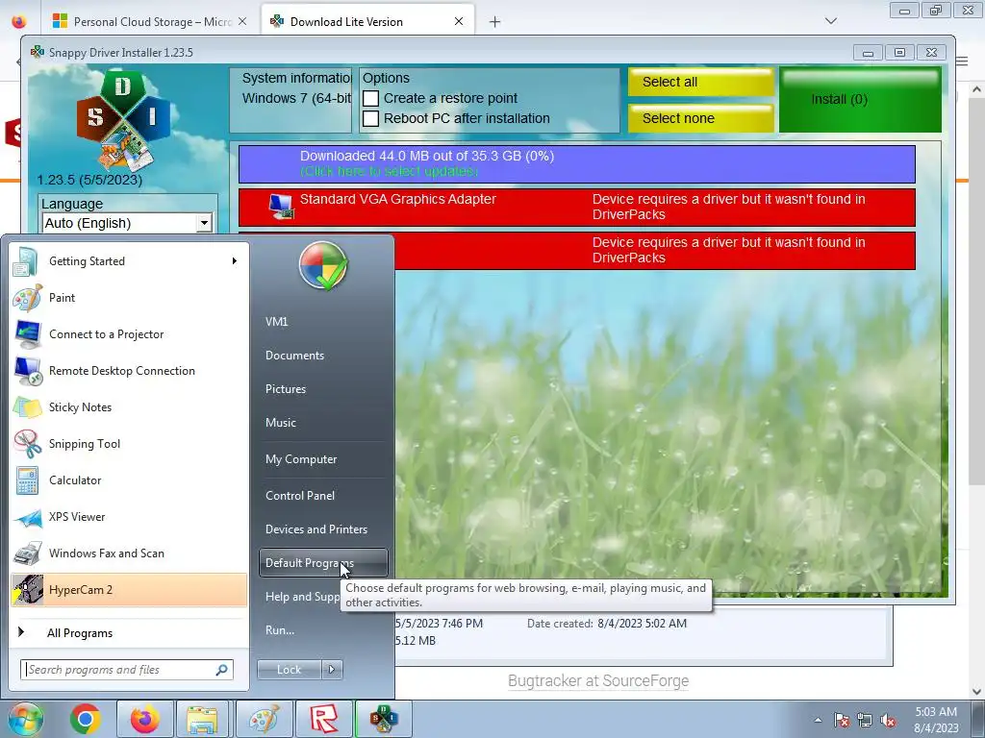Open Documents from Start menu
The width and height of the screenshot is (985, 738).
point(323,356)
